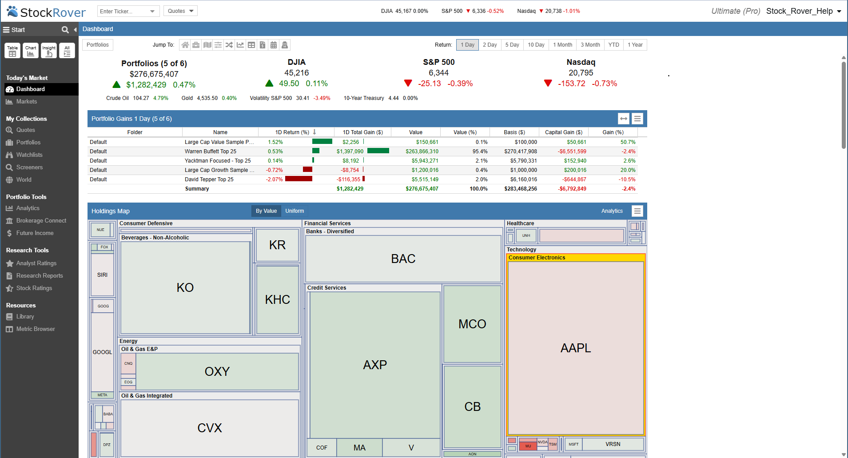Click the sidebar search magnifier icon

pyautogui.click(x=65, y=30)
